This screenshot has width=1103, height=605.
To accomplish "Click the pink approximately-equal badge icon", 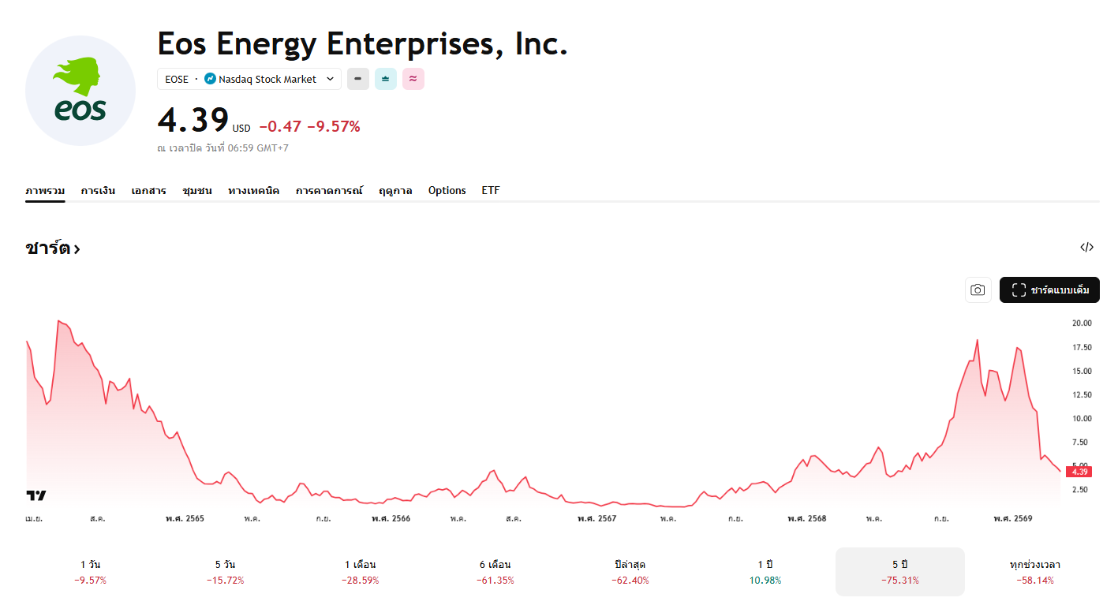I will point(413,79).
